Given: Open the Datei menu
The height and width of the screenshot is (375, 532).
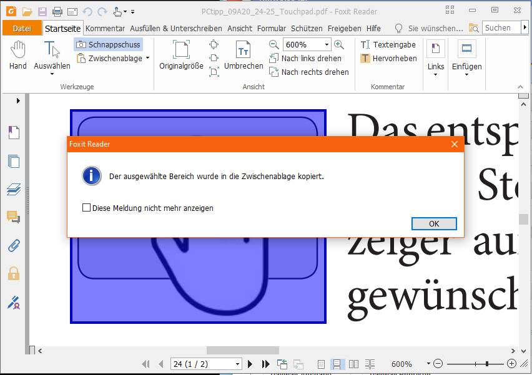Looking at the screenshot, I should tap(22, 29).
